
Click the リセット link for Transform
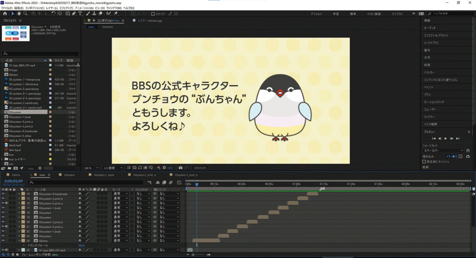point(82,245)
